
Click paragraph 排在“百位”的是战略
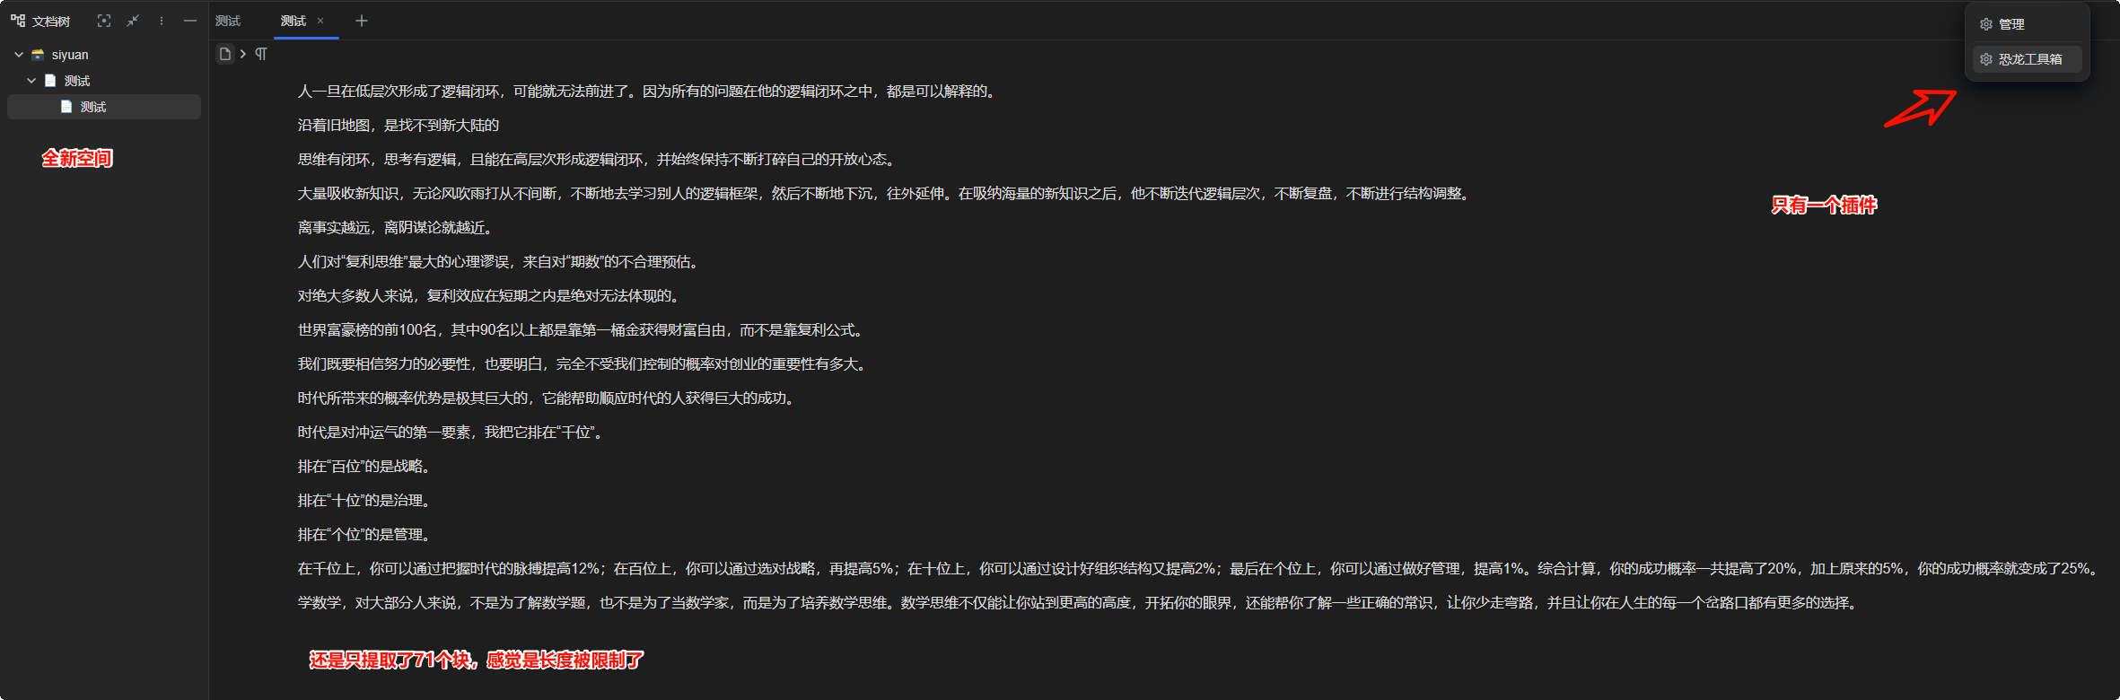pos(366,467)
